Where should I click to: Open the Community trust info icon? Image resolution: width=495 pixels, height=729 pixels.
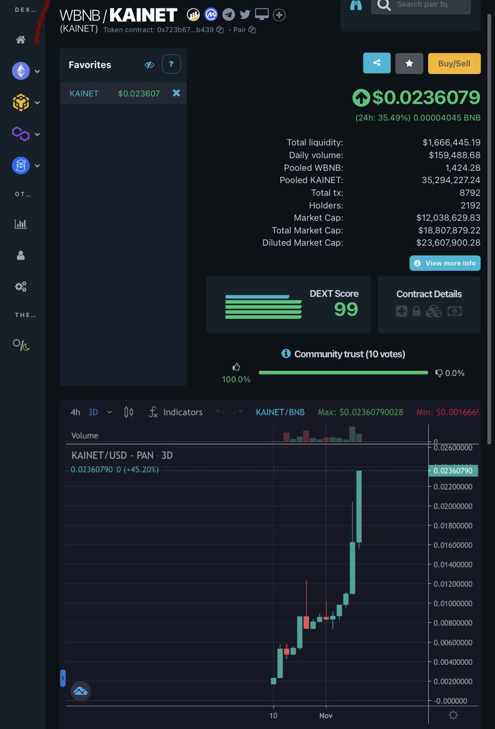pyautogui.click(x=286, y=354)
